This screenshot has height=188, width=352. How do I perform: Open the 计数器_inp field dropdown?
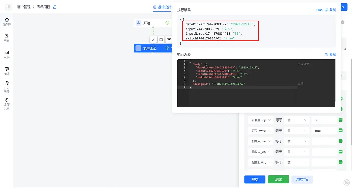click(x=261, y=120)
